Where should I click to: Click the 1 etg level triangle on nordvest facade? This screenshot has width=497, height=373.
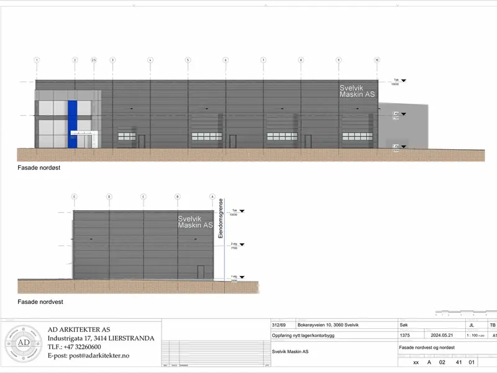tap(242, 277)
